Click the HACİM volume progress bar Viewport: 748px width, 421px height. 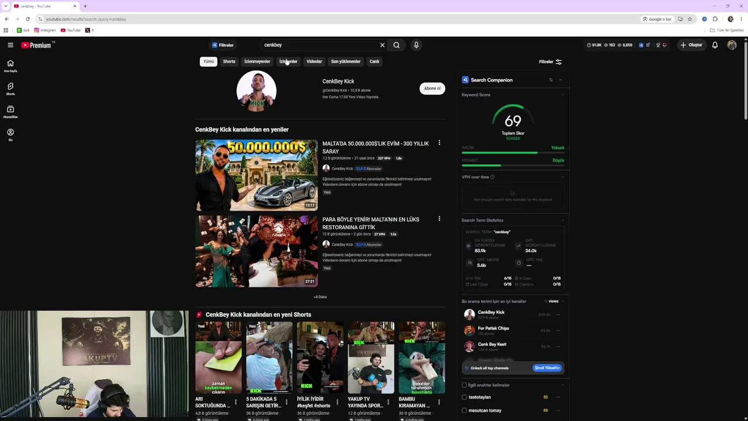[x=512, y=153]
